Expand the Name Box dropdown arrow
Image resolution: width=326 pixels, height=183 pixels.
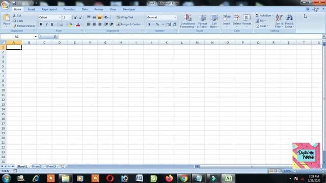[x=36, y=37]
